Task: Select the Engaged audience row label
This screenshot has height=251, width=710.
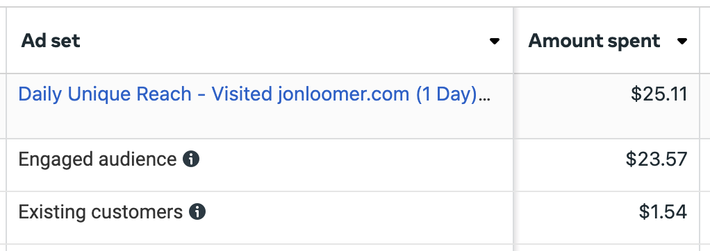Action: [x=97, y=159]
